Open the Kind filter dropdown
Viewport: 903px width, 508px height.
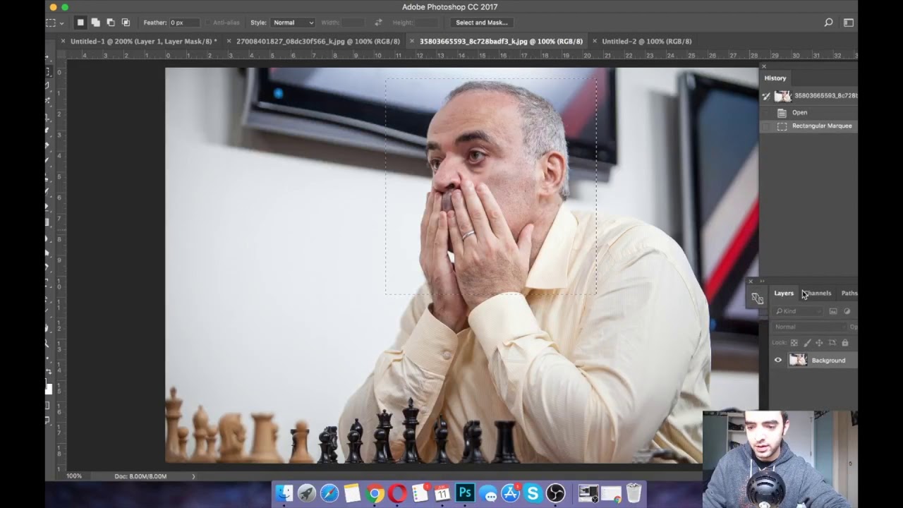click(799, 311)
